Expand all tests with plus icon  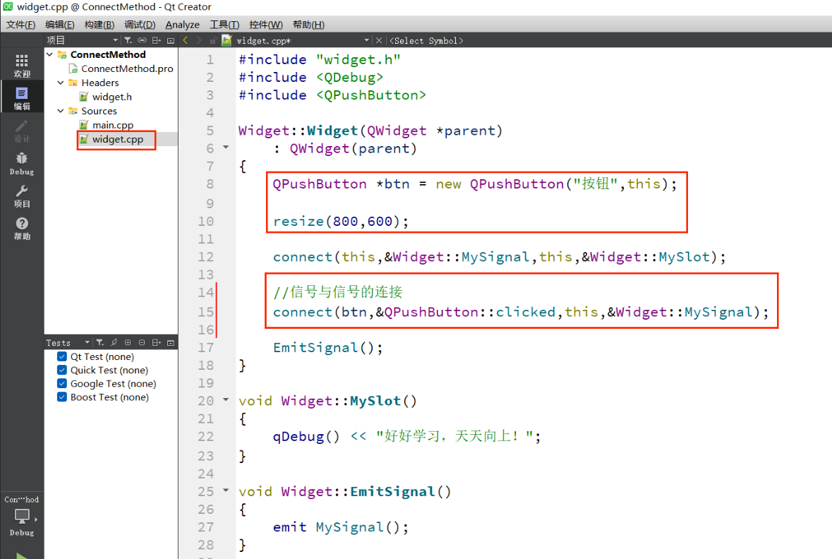pyautogui.click(x=128, y=343)
